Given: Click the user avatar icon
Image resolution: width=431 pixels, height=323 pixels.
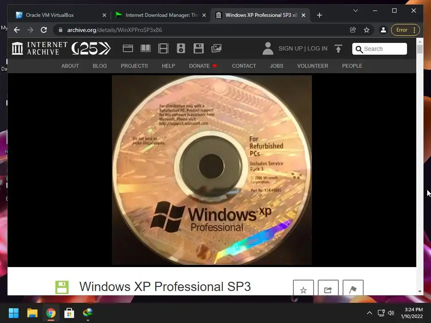Looking at the screenshot, I should point(268,49).
